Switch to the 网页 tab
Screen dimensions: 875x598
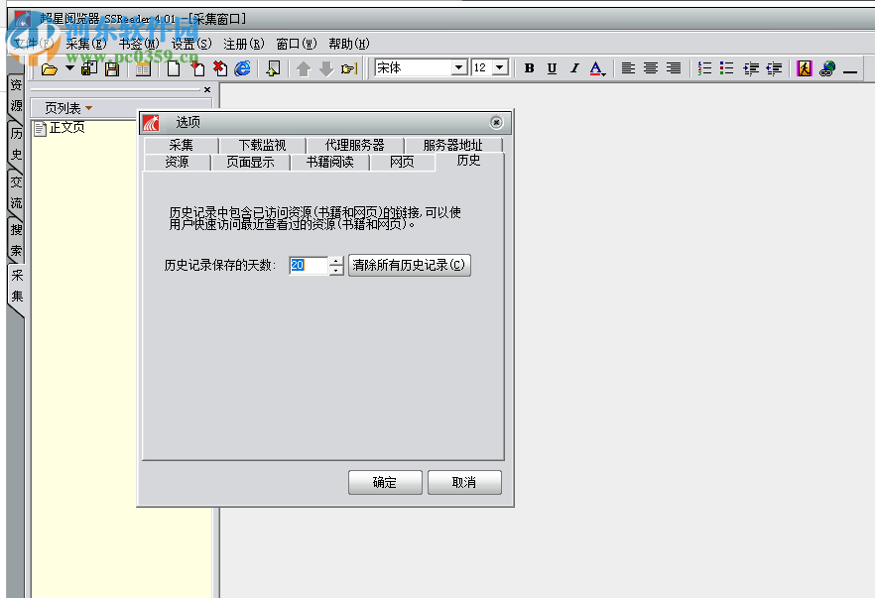coord(402,162)
